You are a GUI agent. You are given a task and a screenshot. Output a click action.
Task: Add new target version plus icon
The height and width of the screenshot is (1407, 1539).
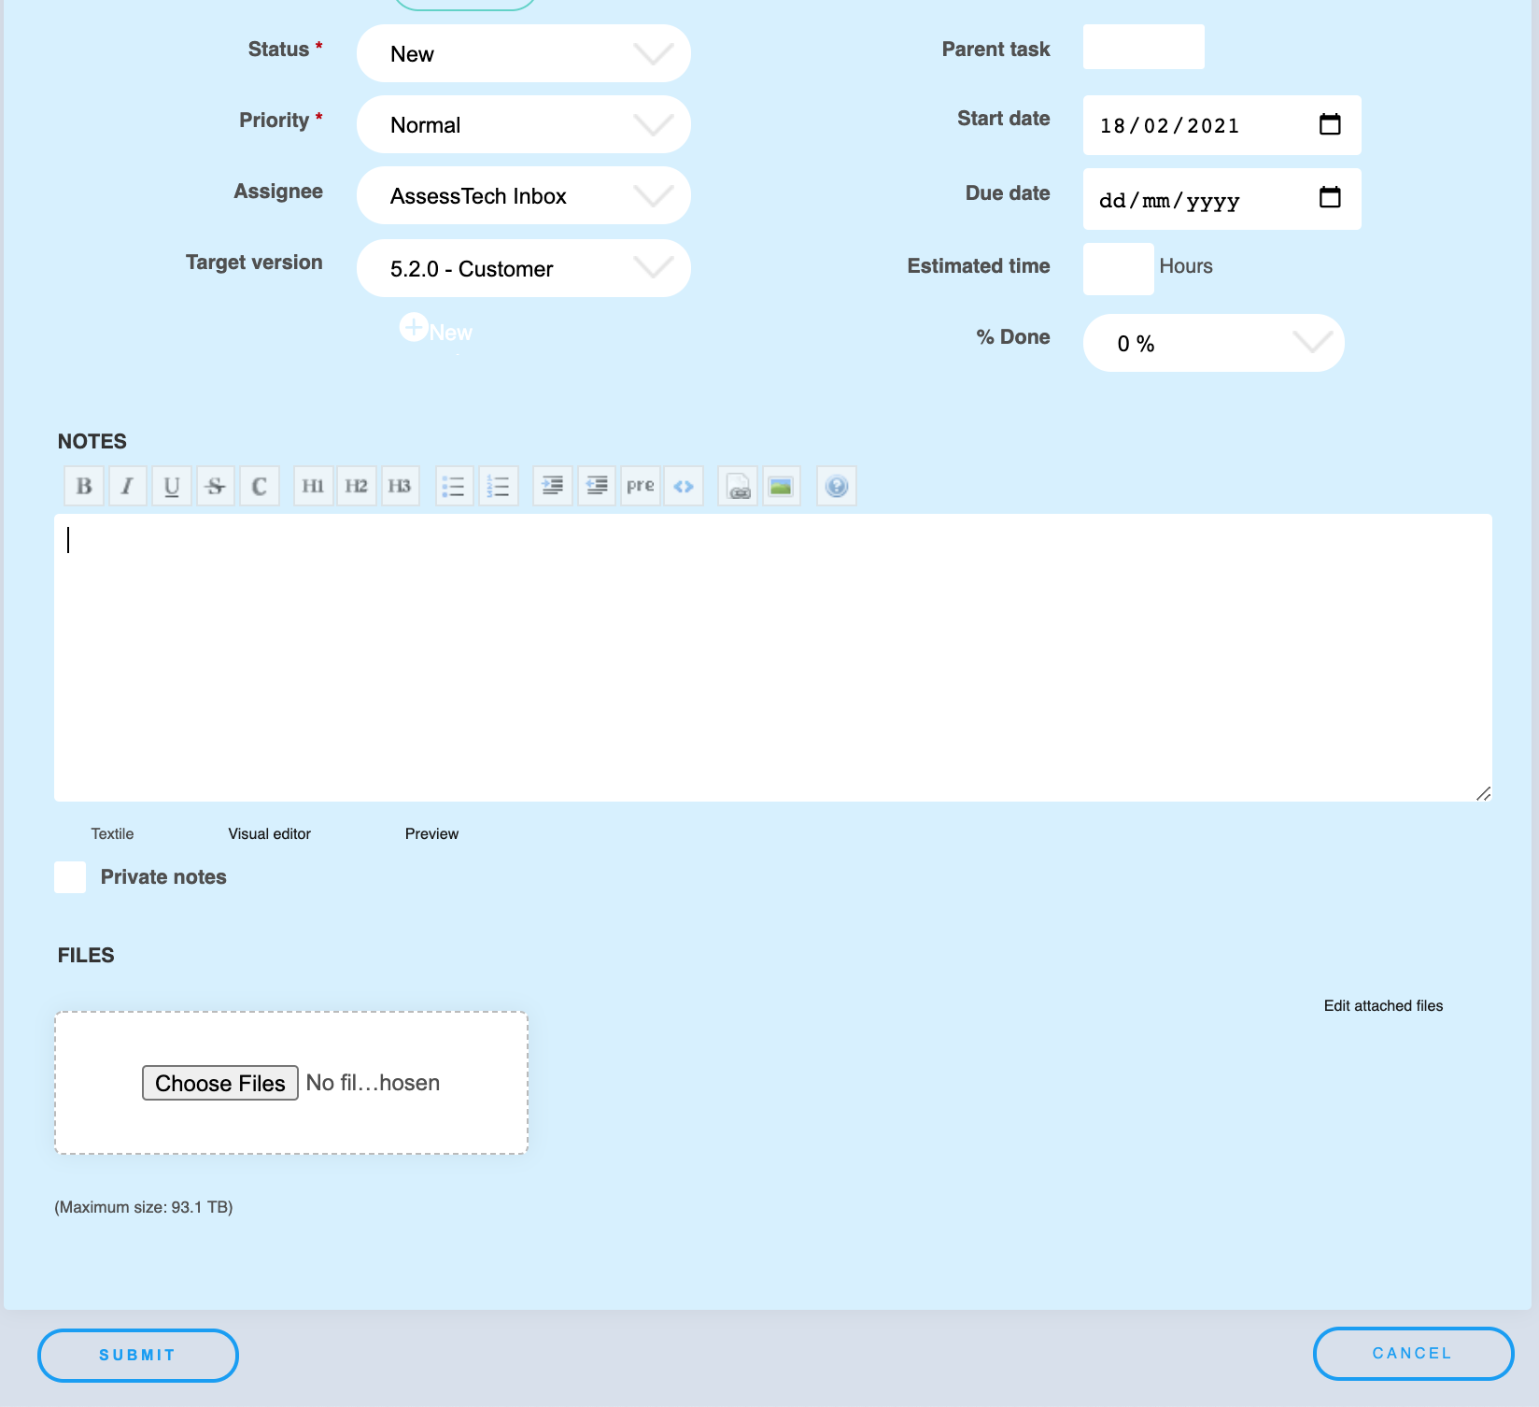[x=414, y=327]
